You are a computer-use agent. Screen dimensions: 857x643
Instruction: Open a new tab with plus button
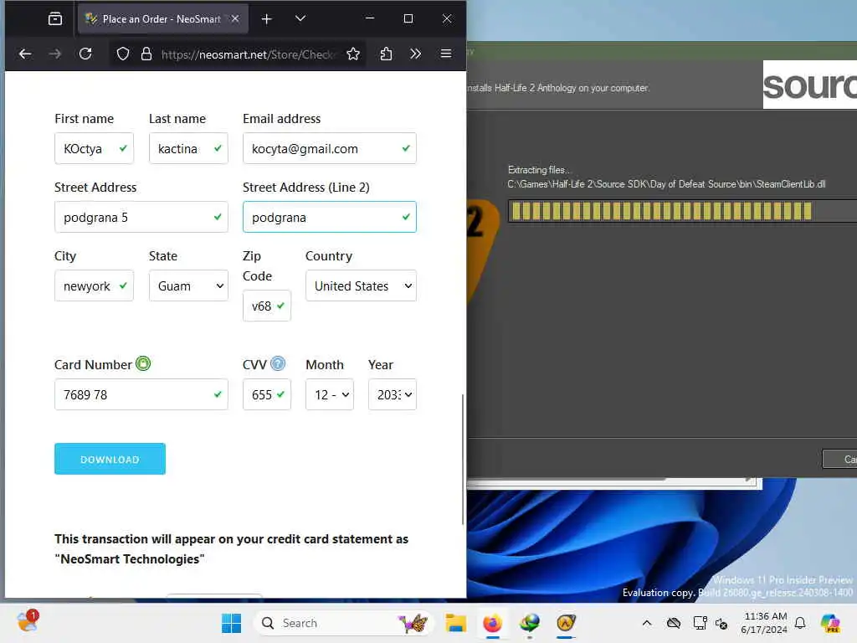tap(266, 19)
